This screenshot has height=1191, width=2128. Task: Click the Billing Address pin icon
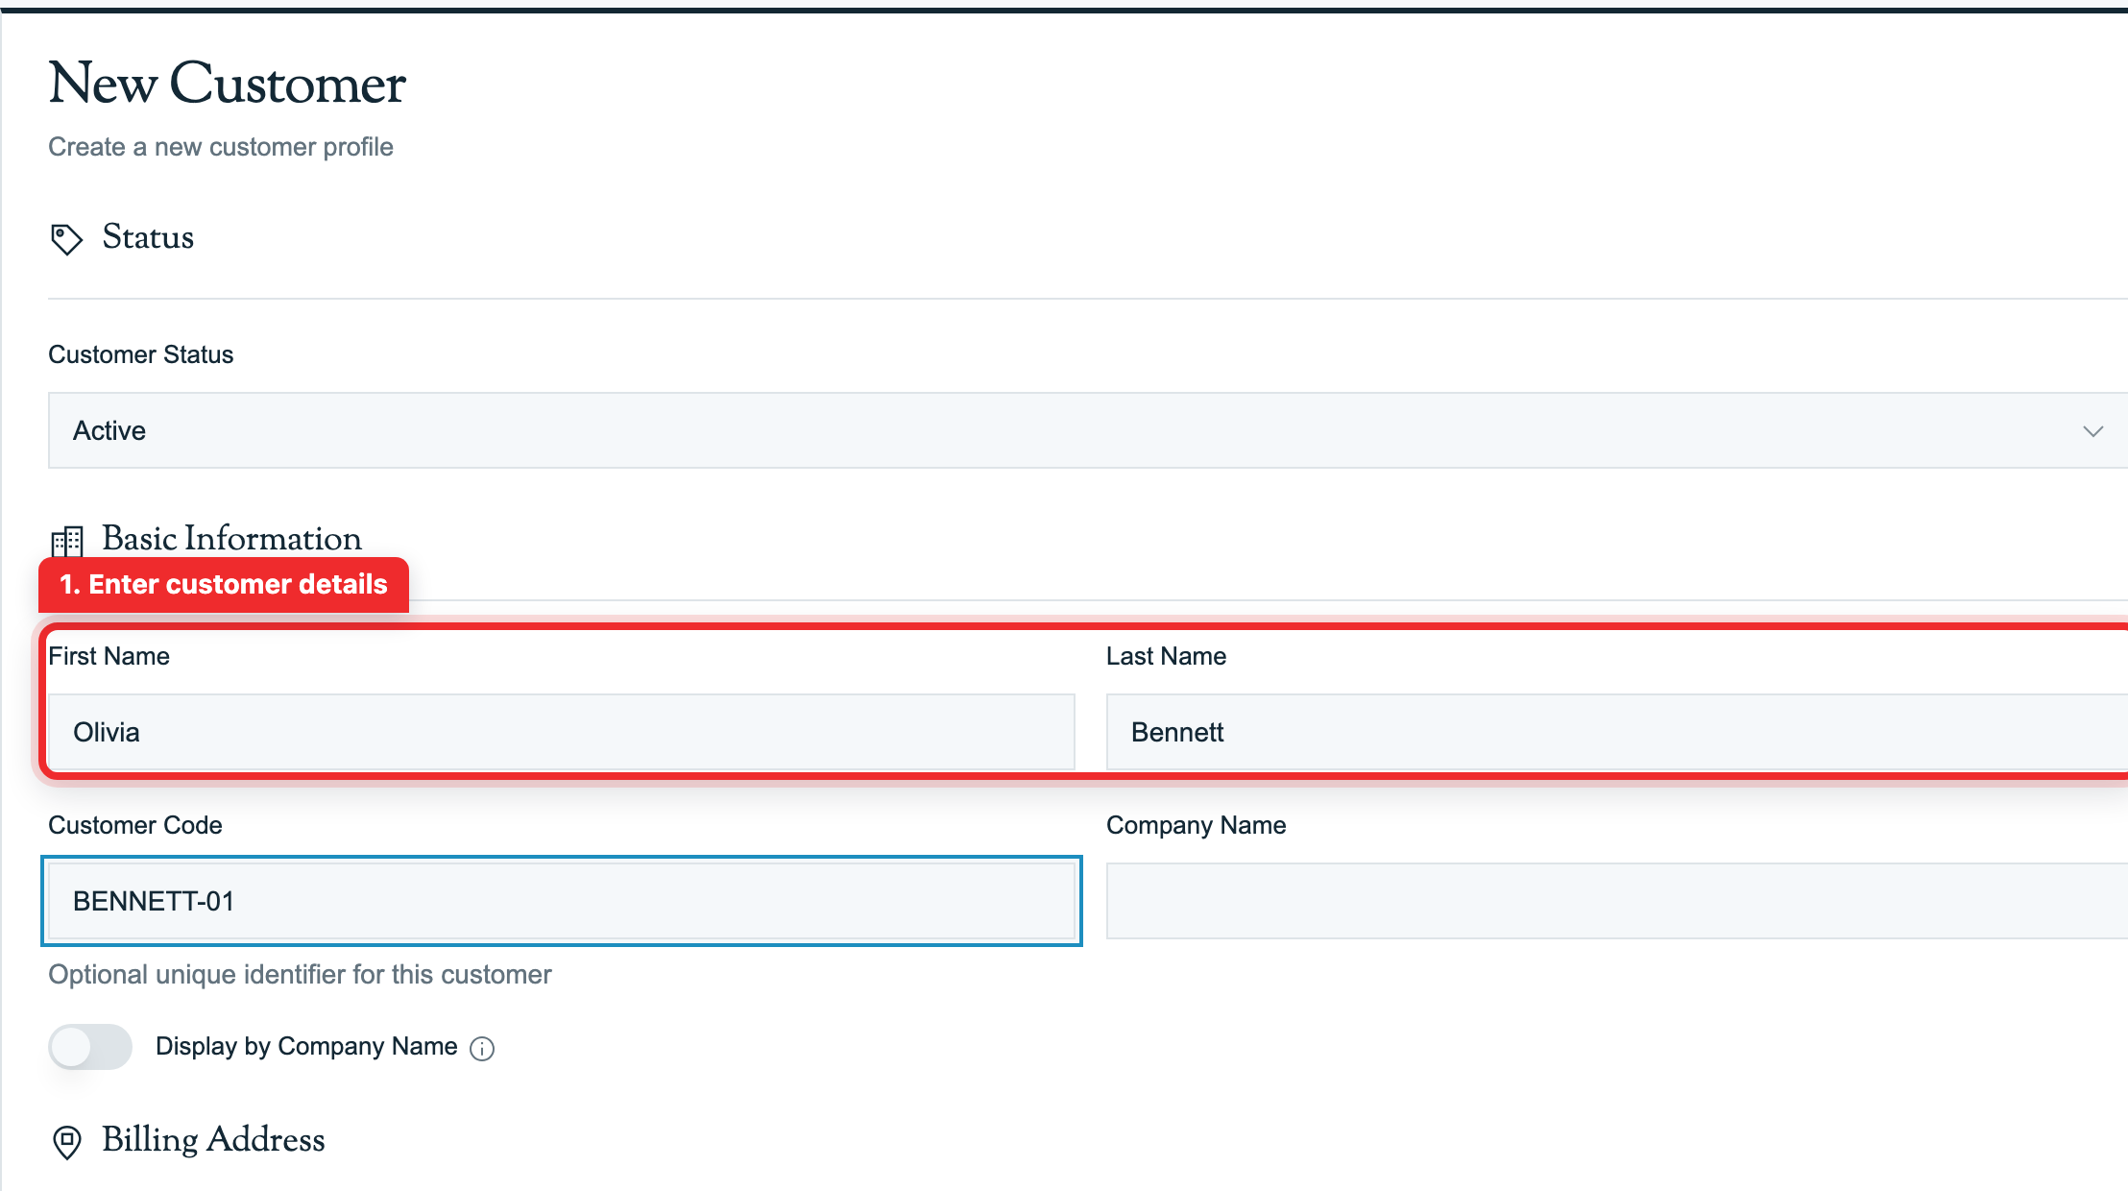66,1141
